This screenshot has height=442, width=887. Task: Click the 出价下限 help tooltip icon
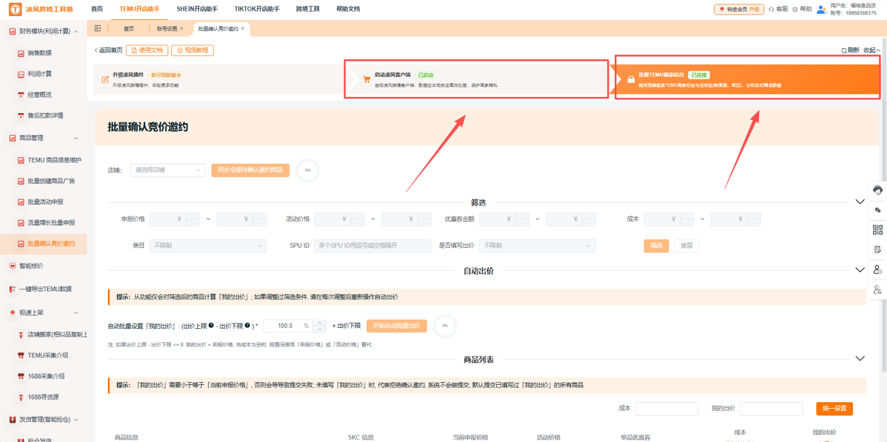coord(247,325)
